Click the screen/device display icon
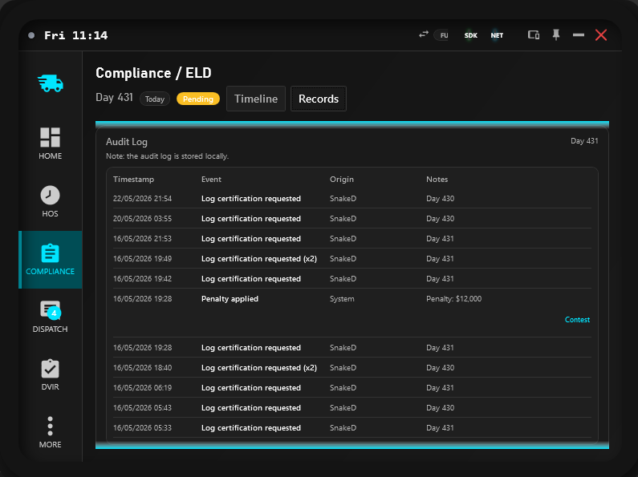Screen dimensions: 638x477 (534, 35)
